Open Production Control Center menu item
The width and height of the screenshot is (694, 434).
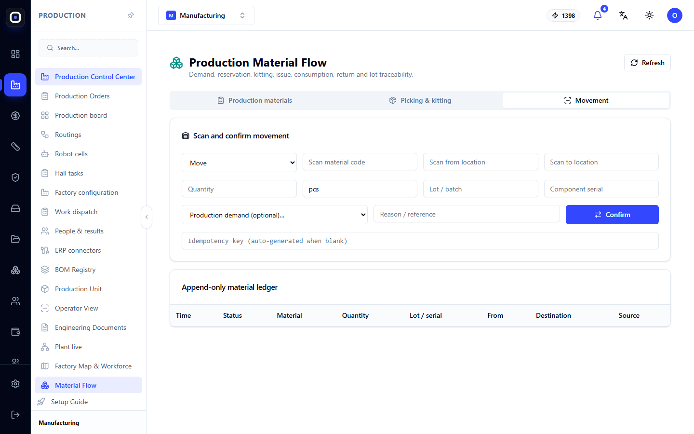88,77
